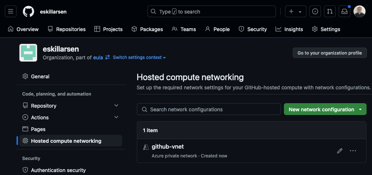Switch to the Projects tab
Image resolution: width=372 pixels, height=175 pixels.
click(x=109, y=29)
